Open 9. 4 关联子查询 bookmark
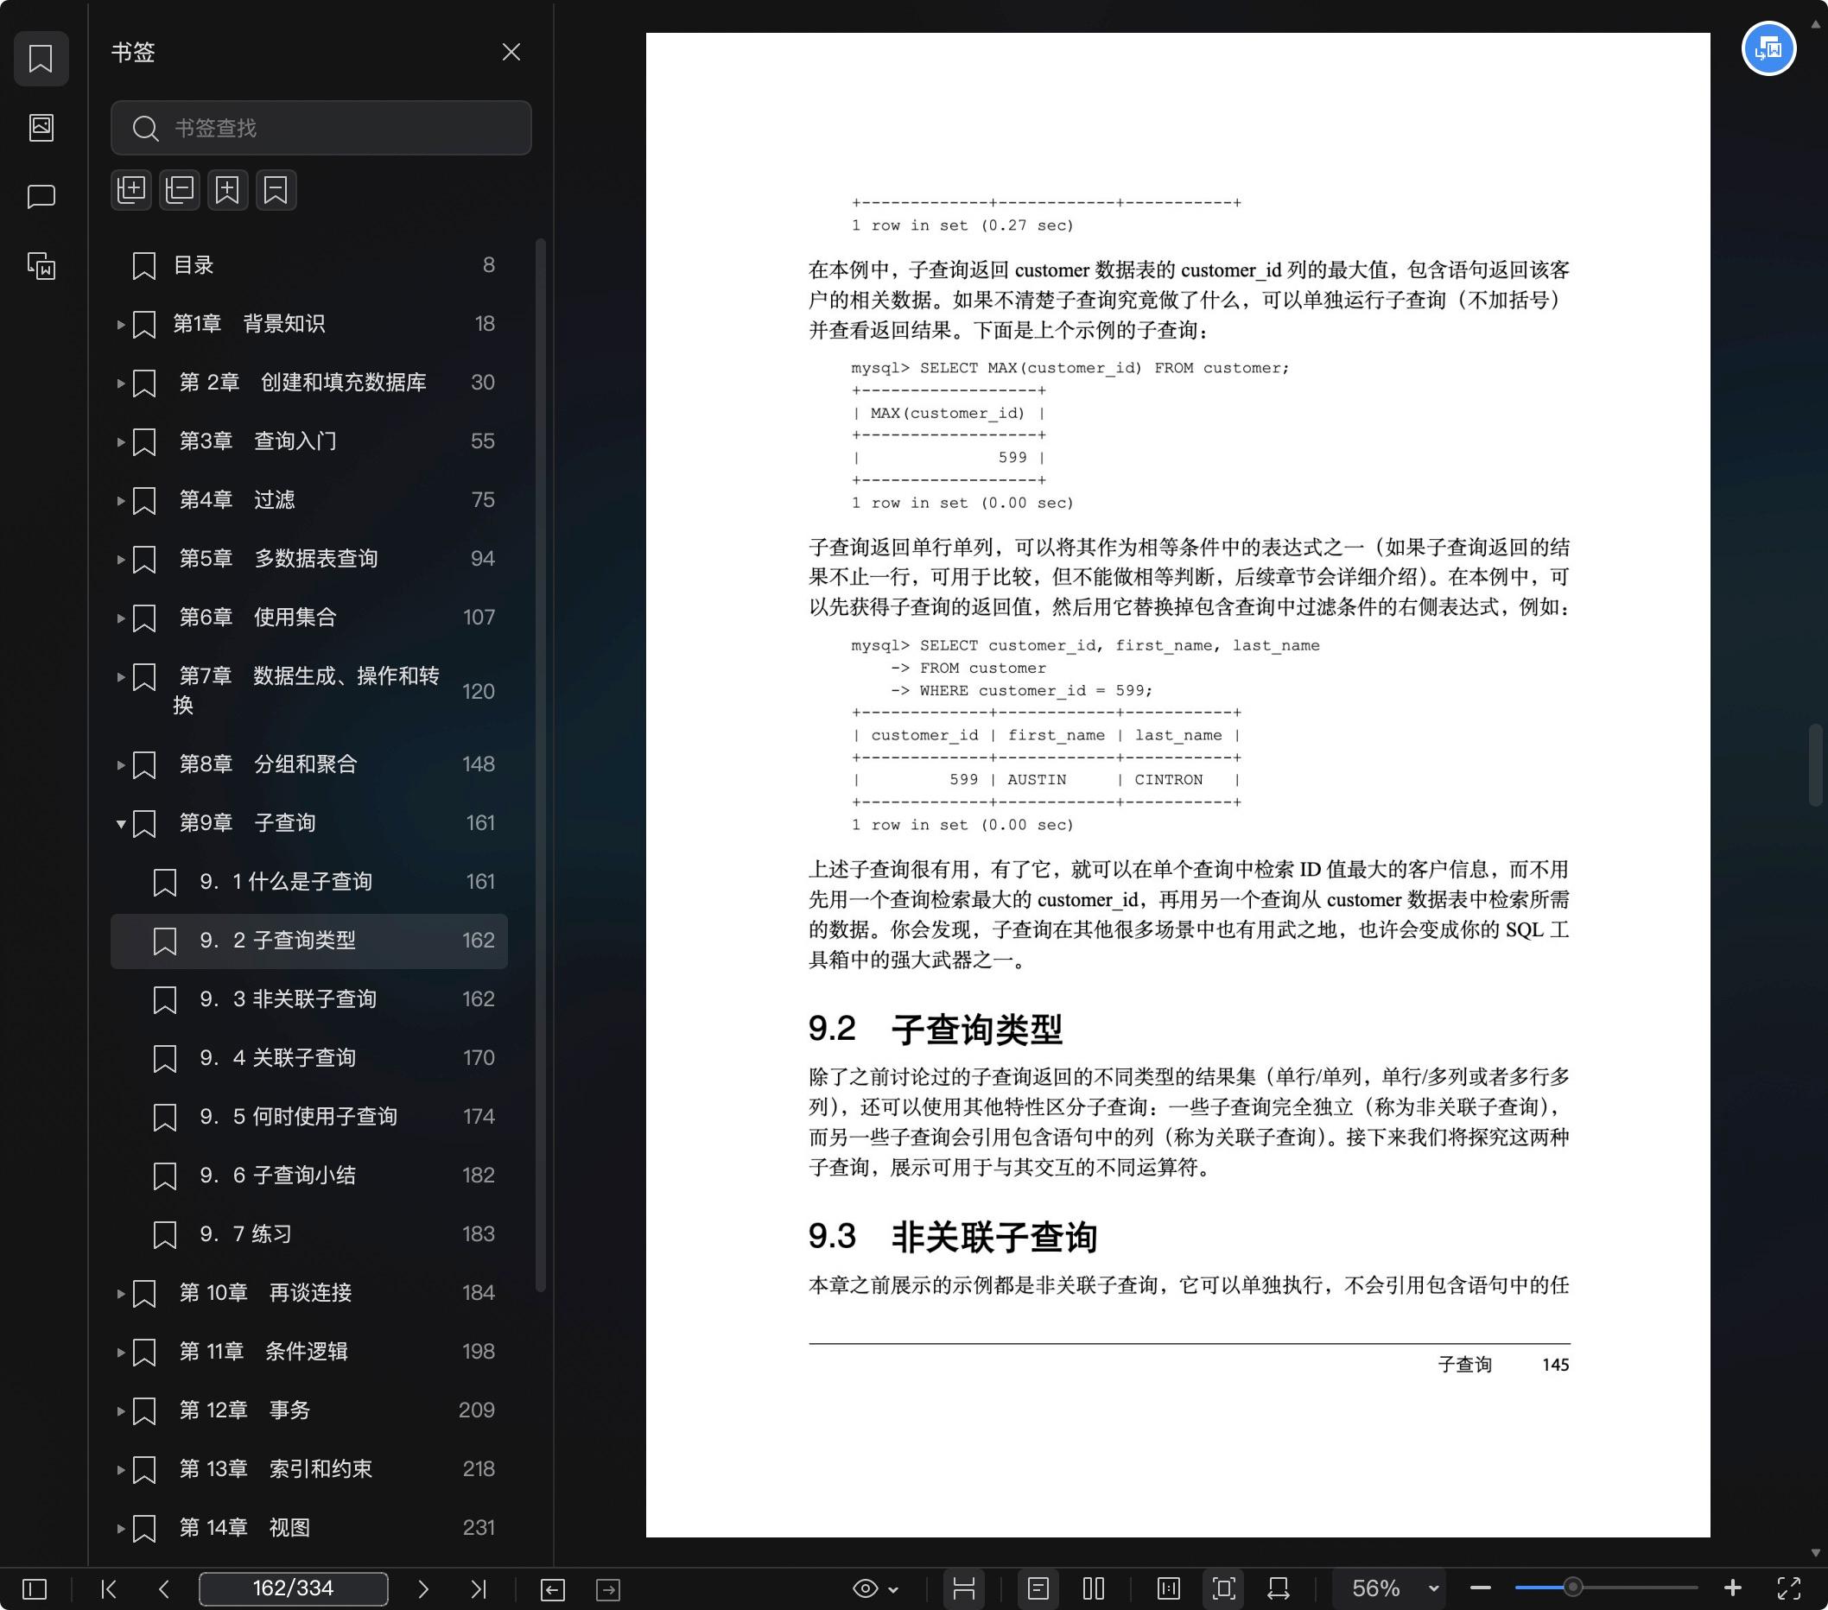Viewport: 1828px width, 1610px height. coord(309,1058)
